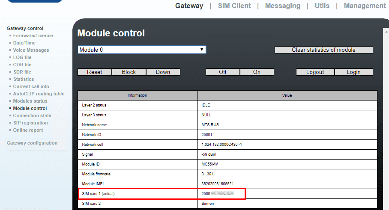Click the Down button
Image resolution: width=389 pixels, height=210 pixels.
click(163, 72)
